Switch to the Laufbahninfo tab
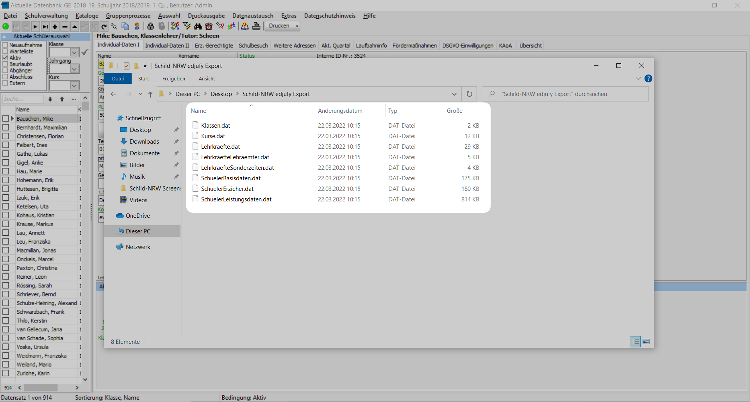Viewport: 750px width, 402px height. point(371,46)
